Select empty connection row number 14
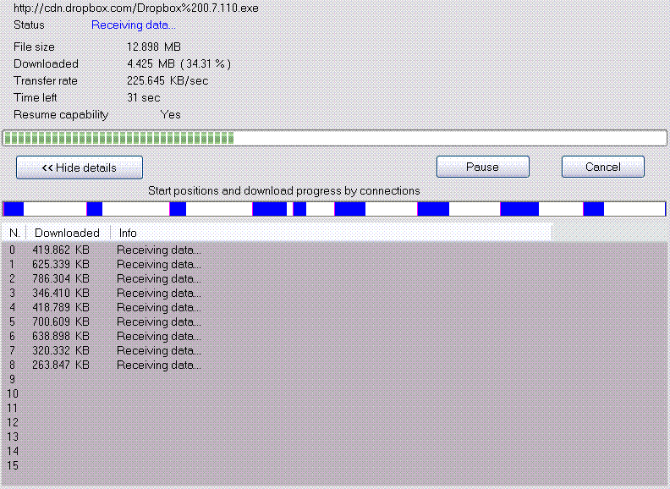This screenshot has width=670, height=489. [x=334, y=452]
